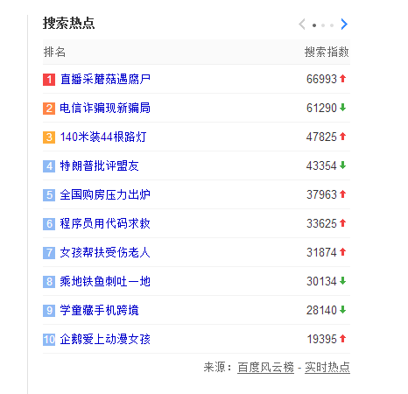Open the 百度风云榜 source link
Image resolution: width=408 pixels, height=394 pixels.
[x=265, y=367]
